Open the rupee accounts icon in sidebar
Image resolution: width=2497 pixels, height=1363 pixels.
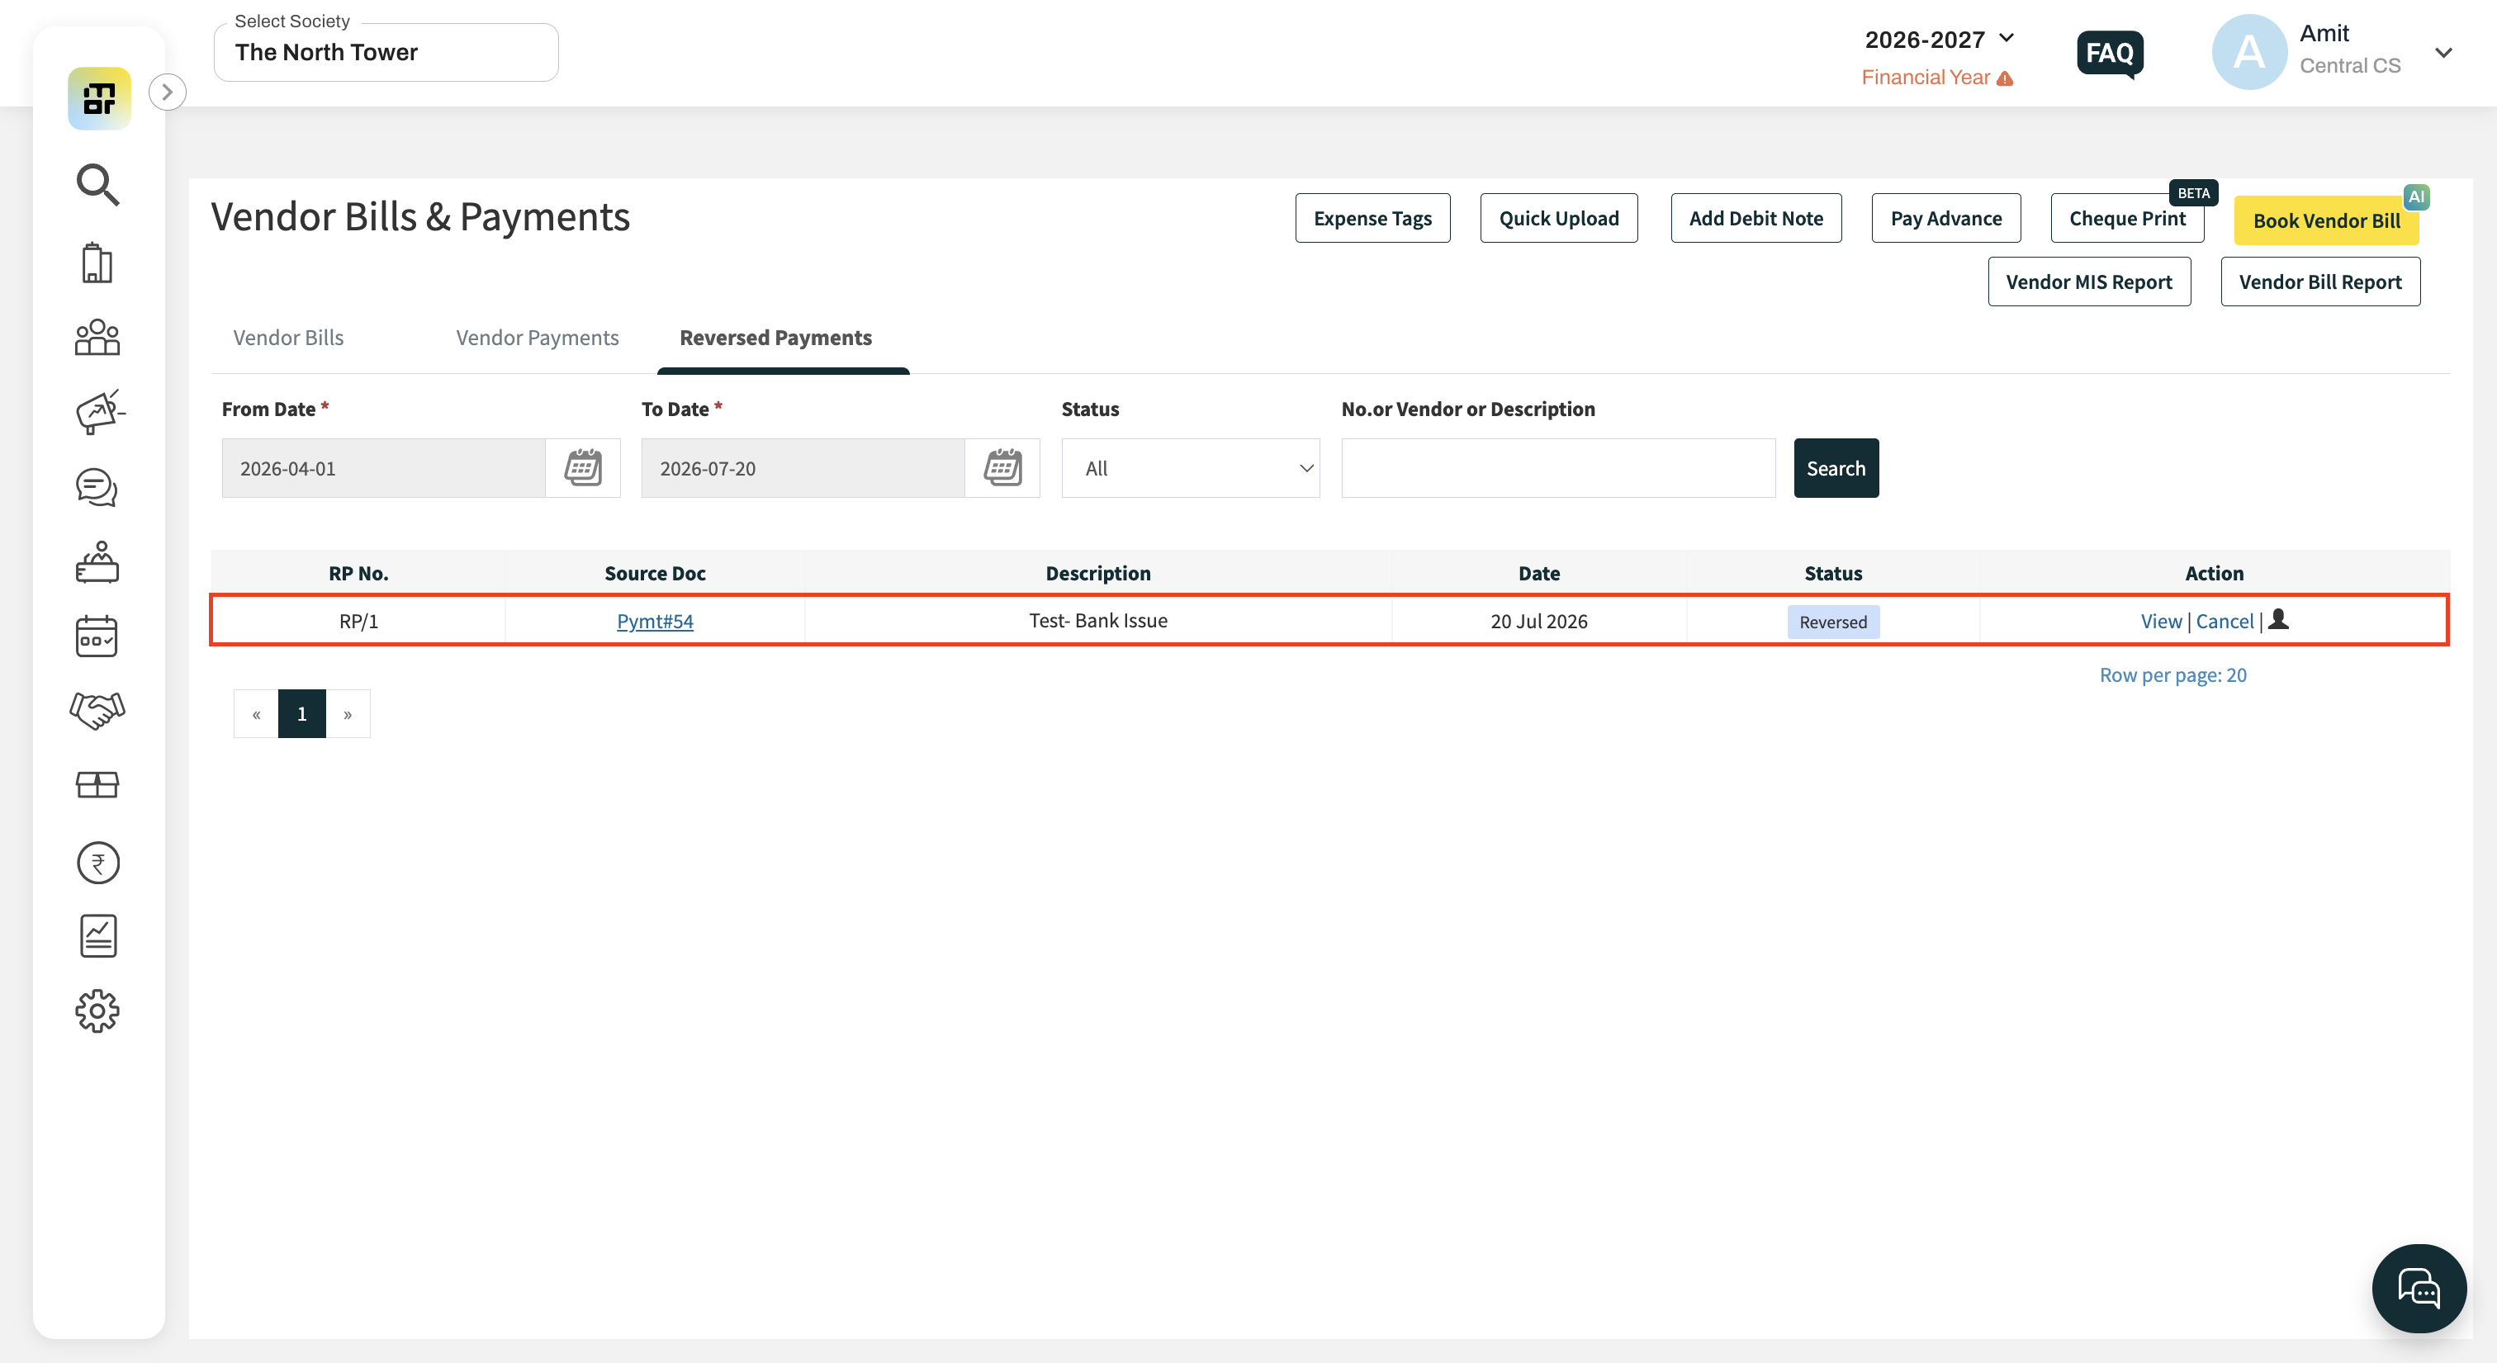pyautogui.click(x=98, y=862)
